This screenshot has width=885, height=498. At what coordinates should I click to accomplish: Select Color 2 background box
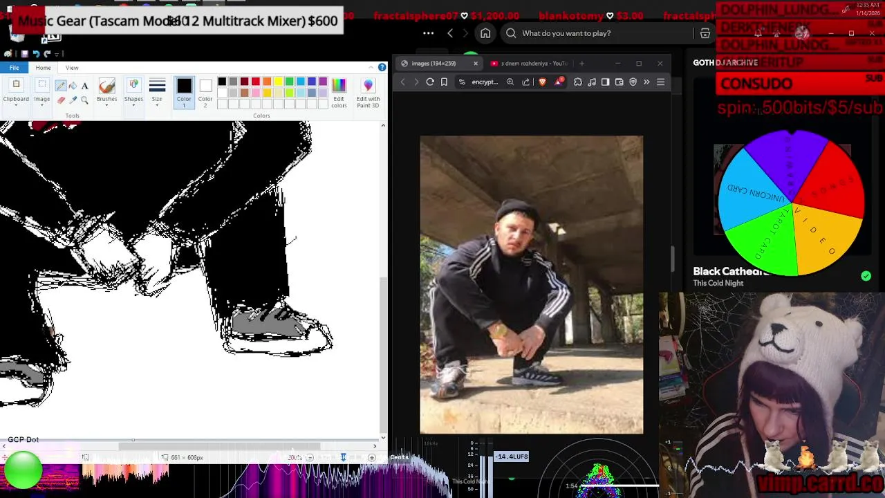pos(205,93)
